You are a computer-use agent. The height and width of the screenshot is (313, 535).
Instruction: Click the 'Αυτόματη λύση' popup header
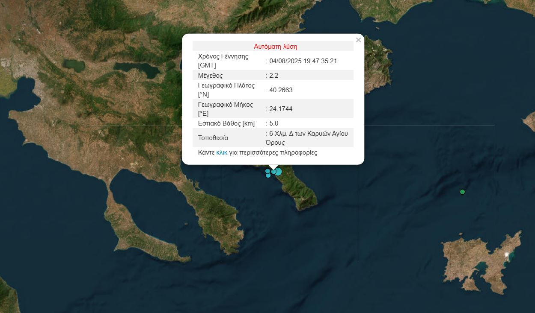(x=275, y=47)
